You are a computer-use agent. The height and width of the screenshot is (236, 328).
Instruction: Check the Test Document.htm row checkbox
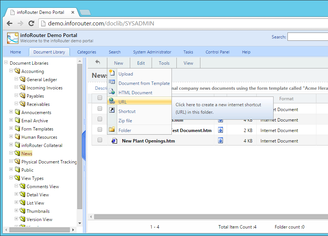[100, 129]
